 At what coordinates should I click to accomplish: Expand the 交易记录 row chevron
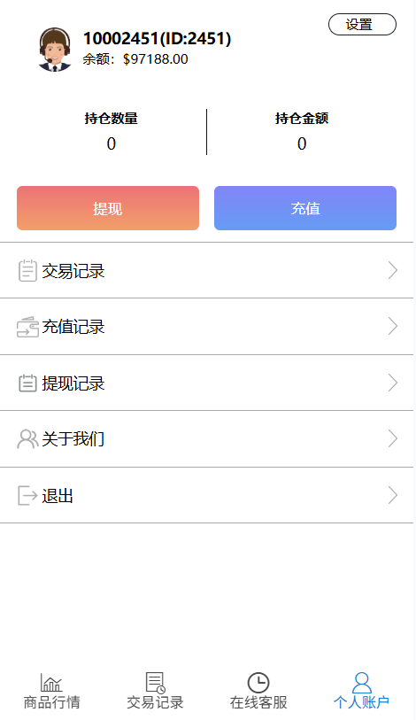click(x=393, y=270)
